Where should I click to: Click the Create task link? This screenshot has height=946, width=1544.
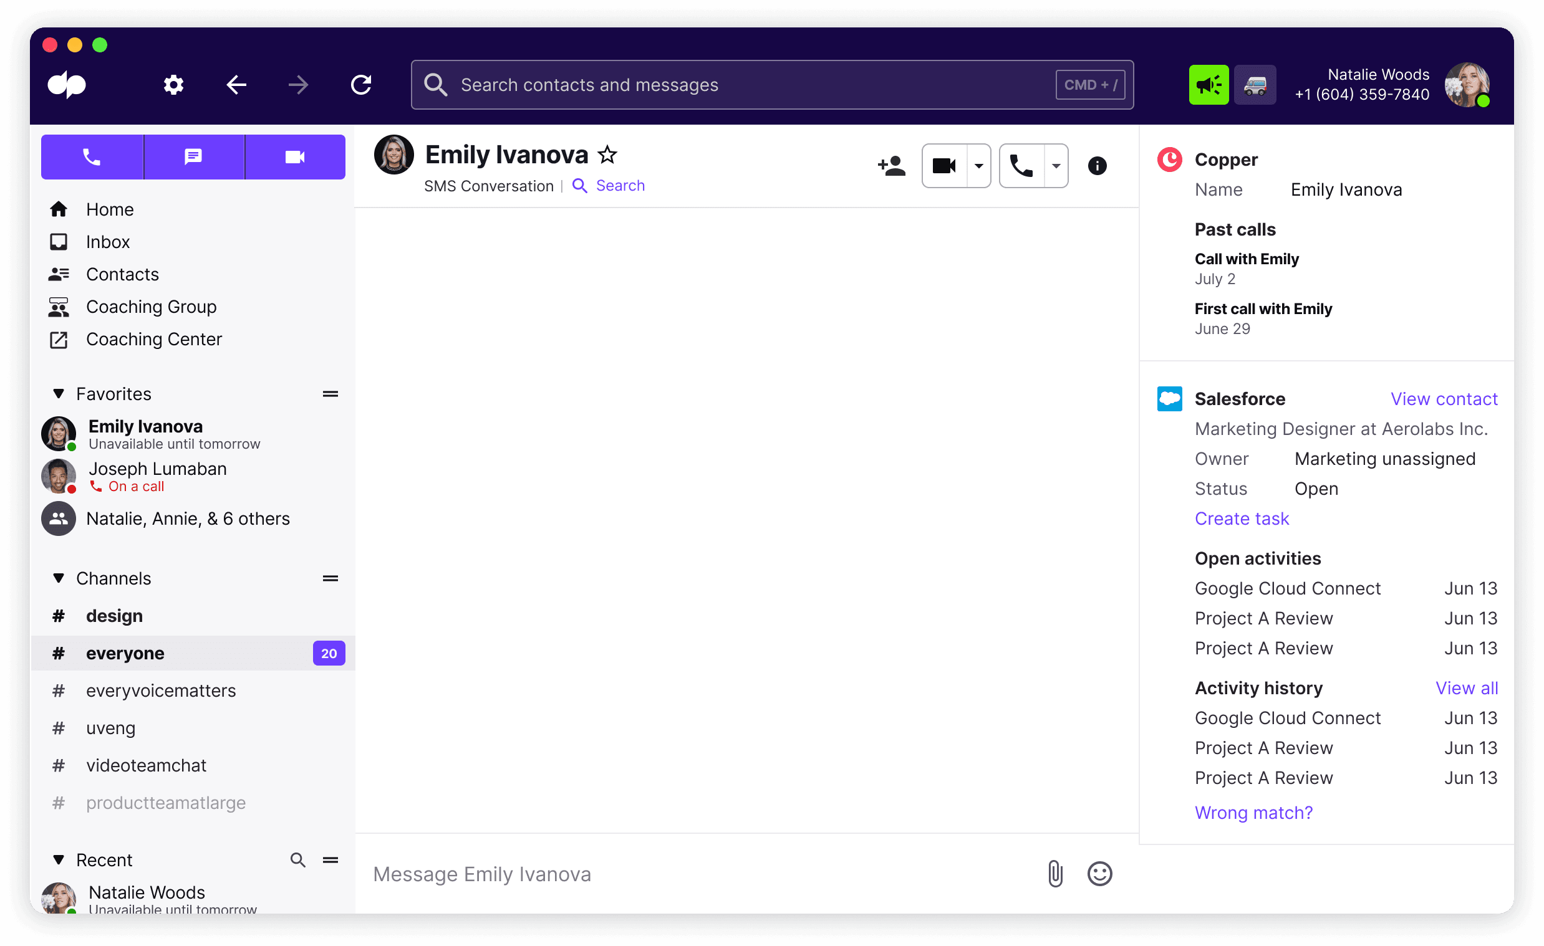[x=1242, y=518]
